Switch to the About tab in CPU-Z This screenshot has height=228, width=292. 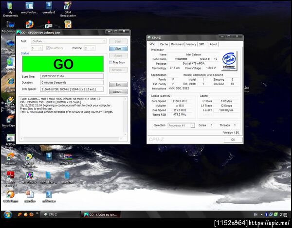click(213, 44)
